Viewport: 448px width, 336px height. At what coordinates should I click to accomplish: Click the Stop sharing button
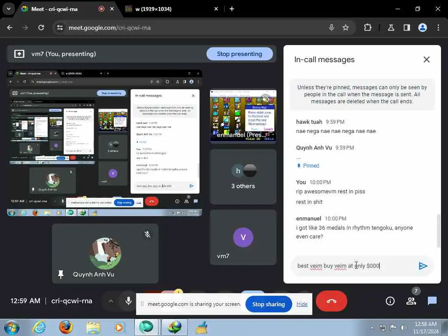[x=268, y=304]
